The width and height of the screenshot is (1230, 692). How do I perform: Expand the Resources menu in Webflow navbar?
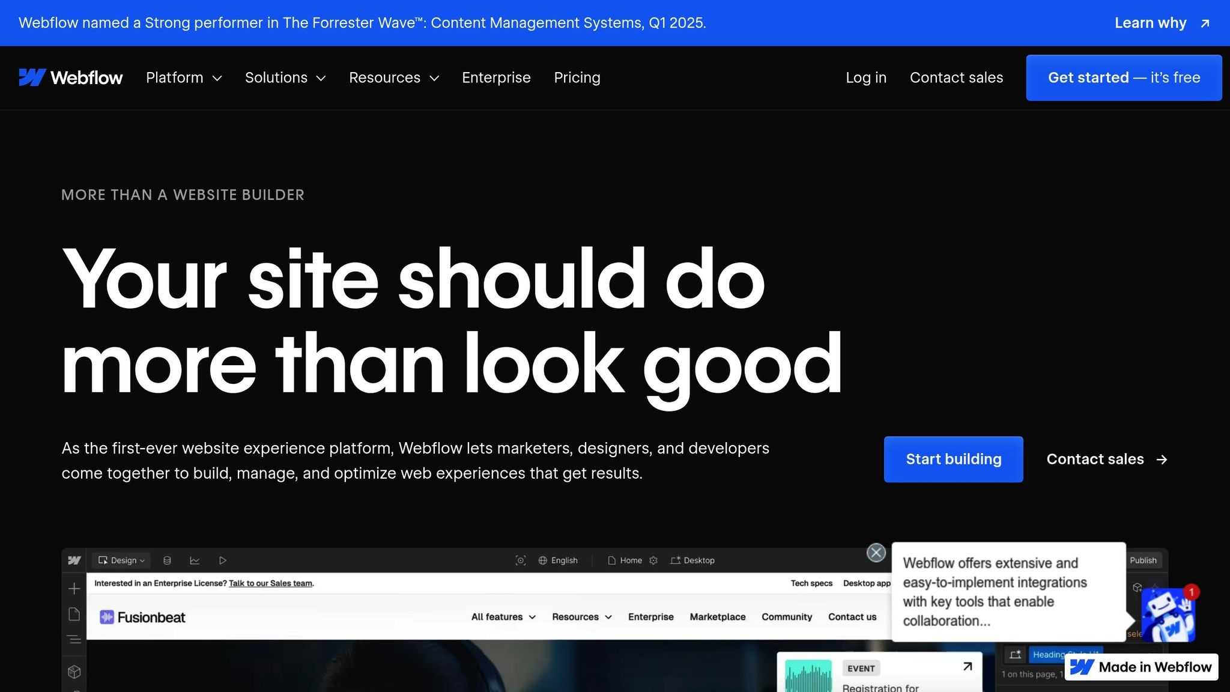pos(394,77)
